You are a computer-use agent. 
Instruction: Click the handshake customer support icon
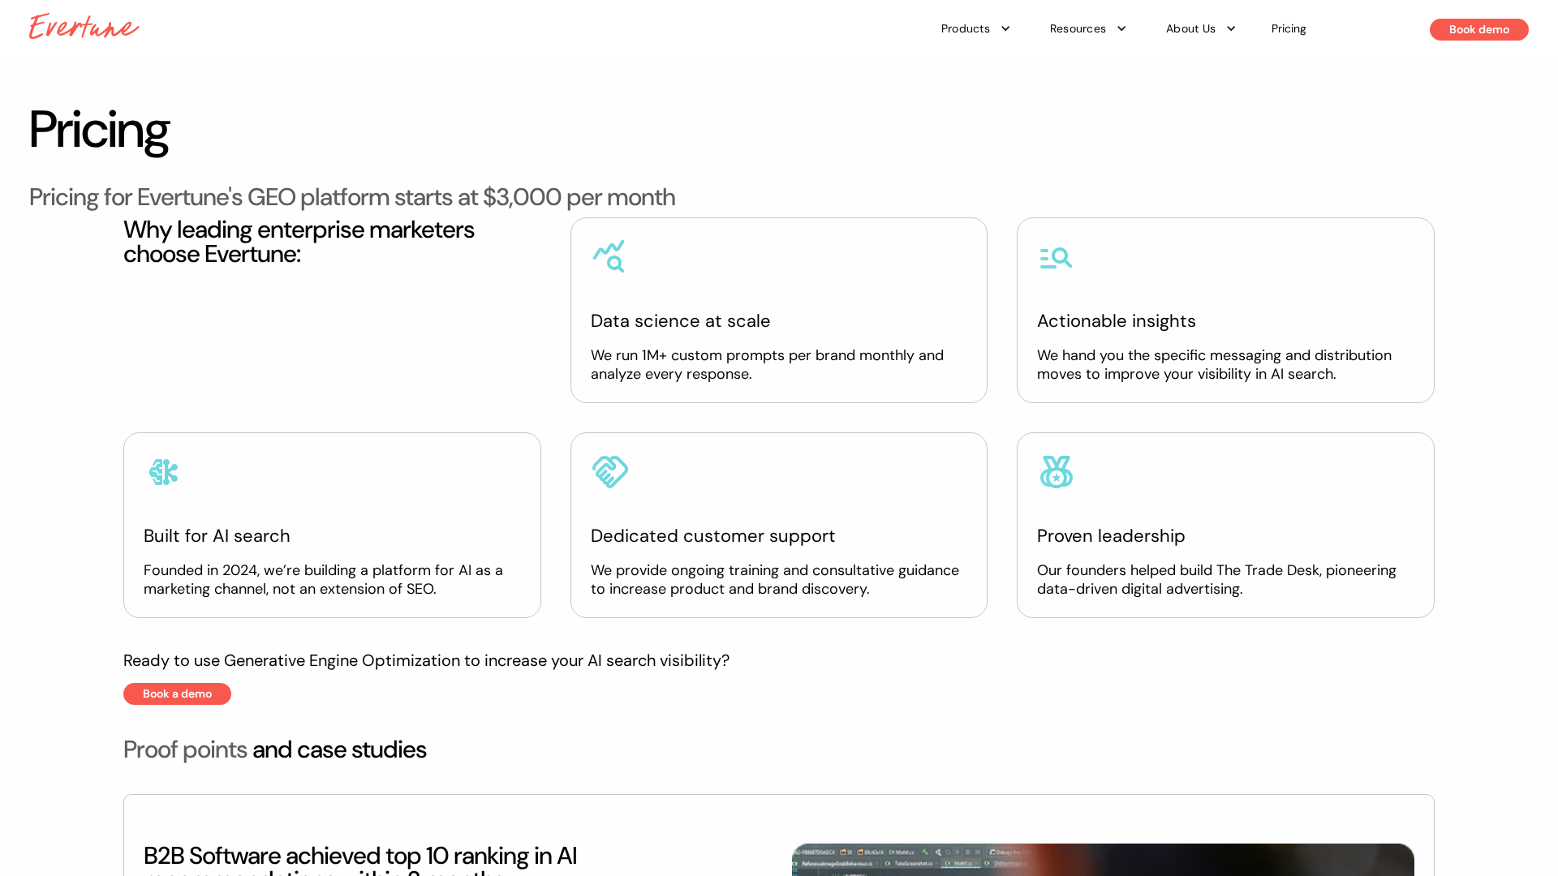pos(609,471)
